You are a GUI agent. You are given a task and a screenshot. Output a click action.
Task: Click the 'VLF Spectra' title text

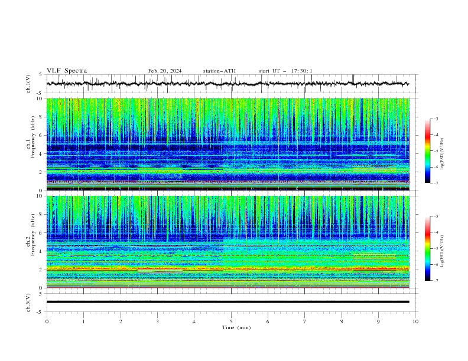[67, 71]
